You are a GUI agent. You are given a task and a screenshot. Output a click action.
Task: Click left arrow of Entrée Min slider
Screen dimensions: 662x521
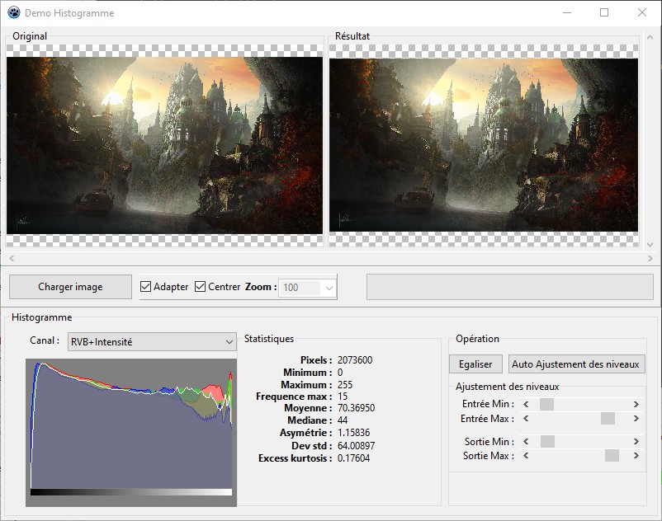[526, 404]
